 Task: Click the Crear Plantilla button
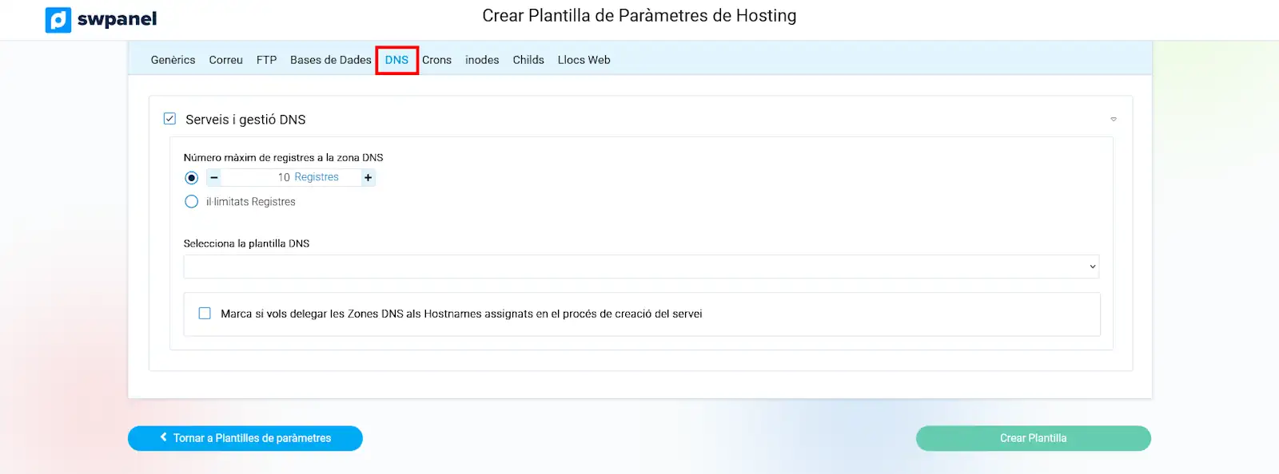click(x=1034, y=438)
